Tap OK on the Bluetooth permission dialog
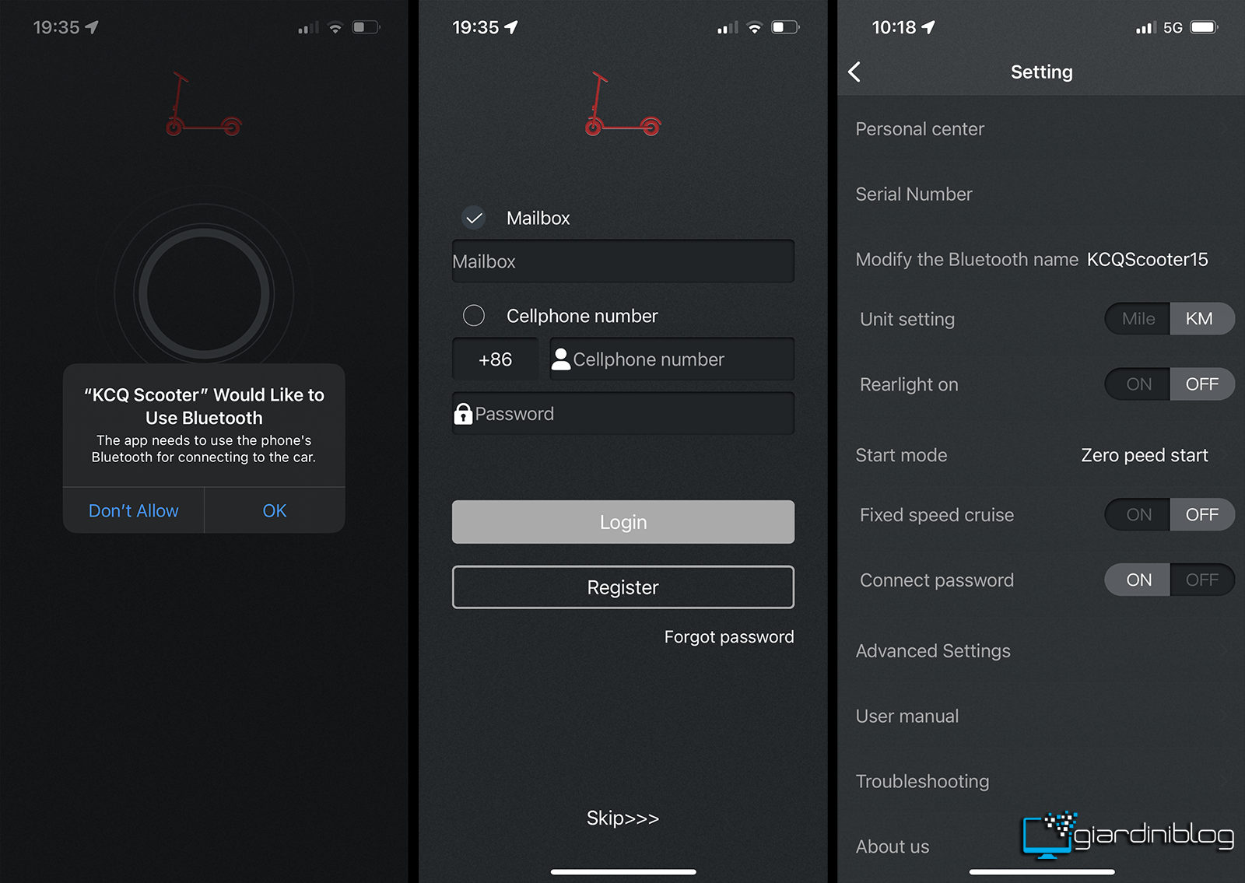 click(x=275, y=510)
